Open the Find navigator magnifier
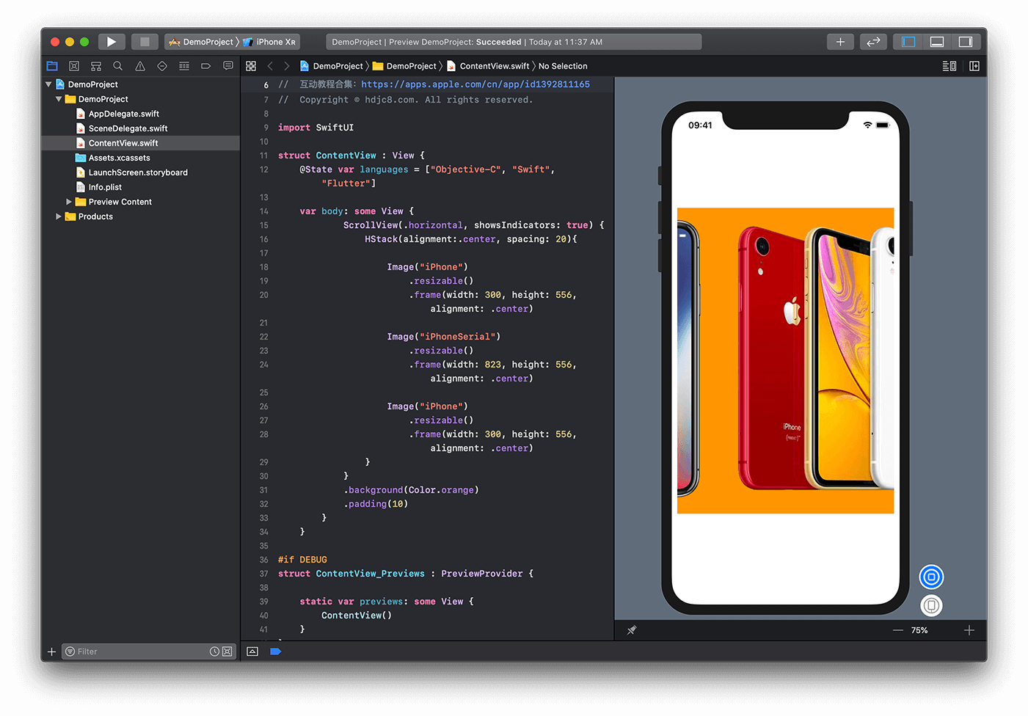 click(118, 66)
